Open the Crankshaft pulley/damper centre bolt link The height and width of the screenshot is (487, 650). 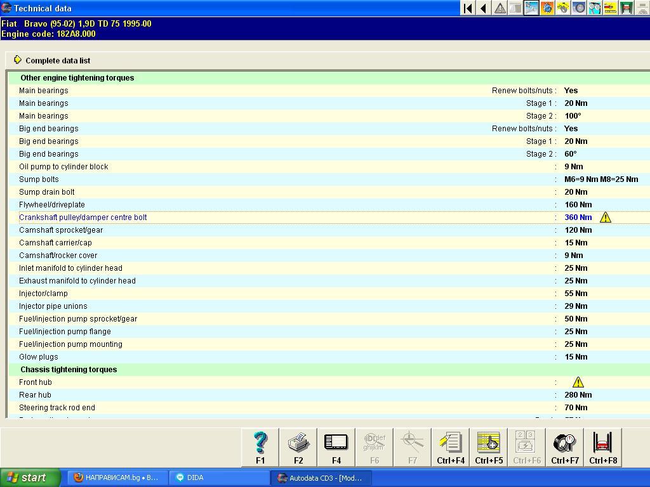click(x=83, y=218)
